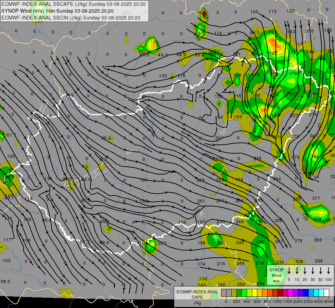
Task: Click the 30 m/s wind arrow in legend
Action: point(313,271)
